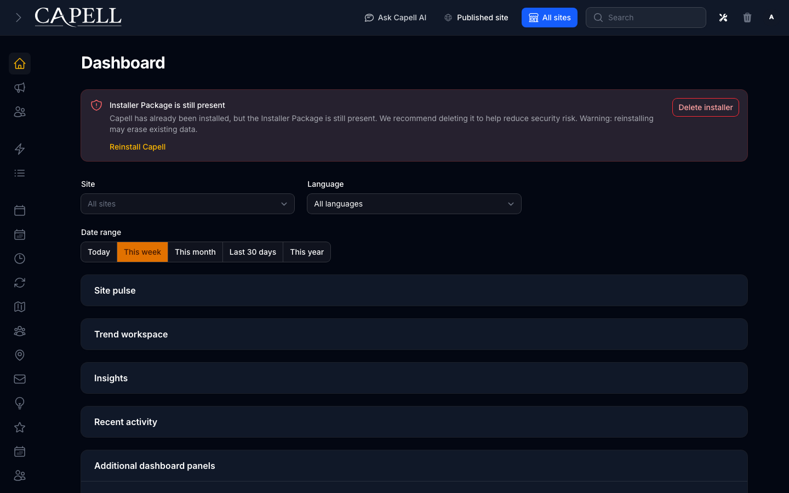Viewport: 789px width, 493px height.
Task: Select the Today date range
Action: tap(99, 252)
